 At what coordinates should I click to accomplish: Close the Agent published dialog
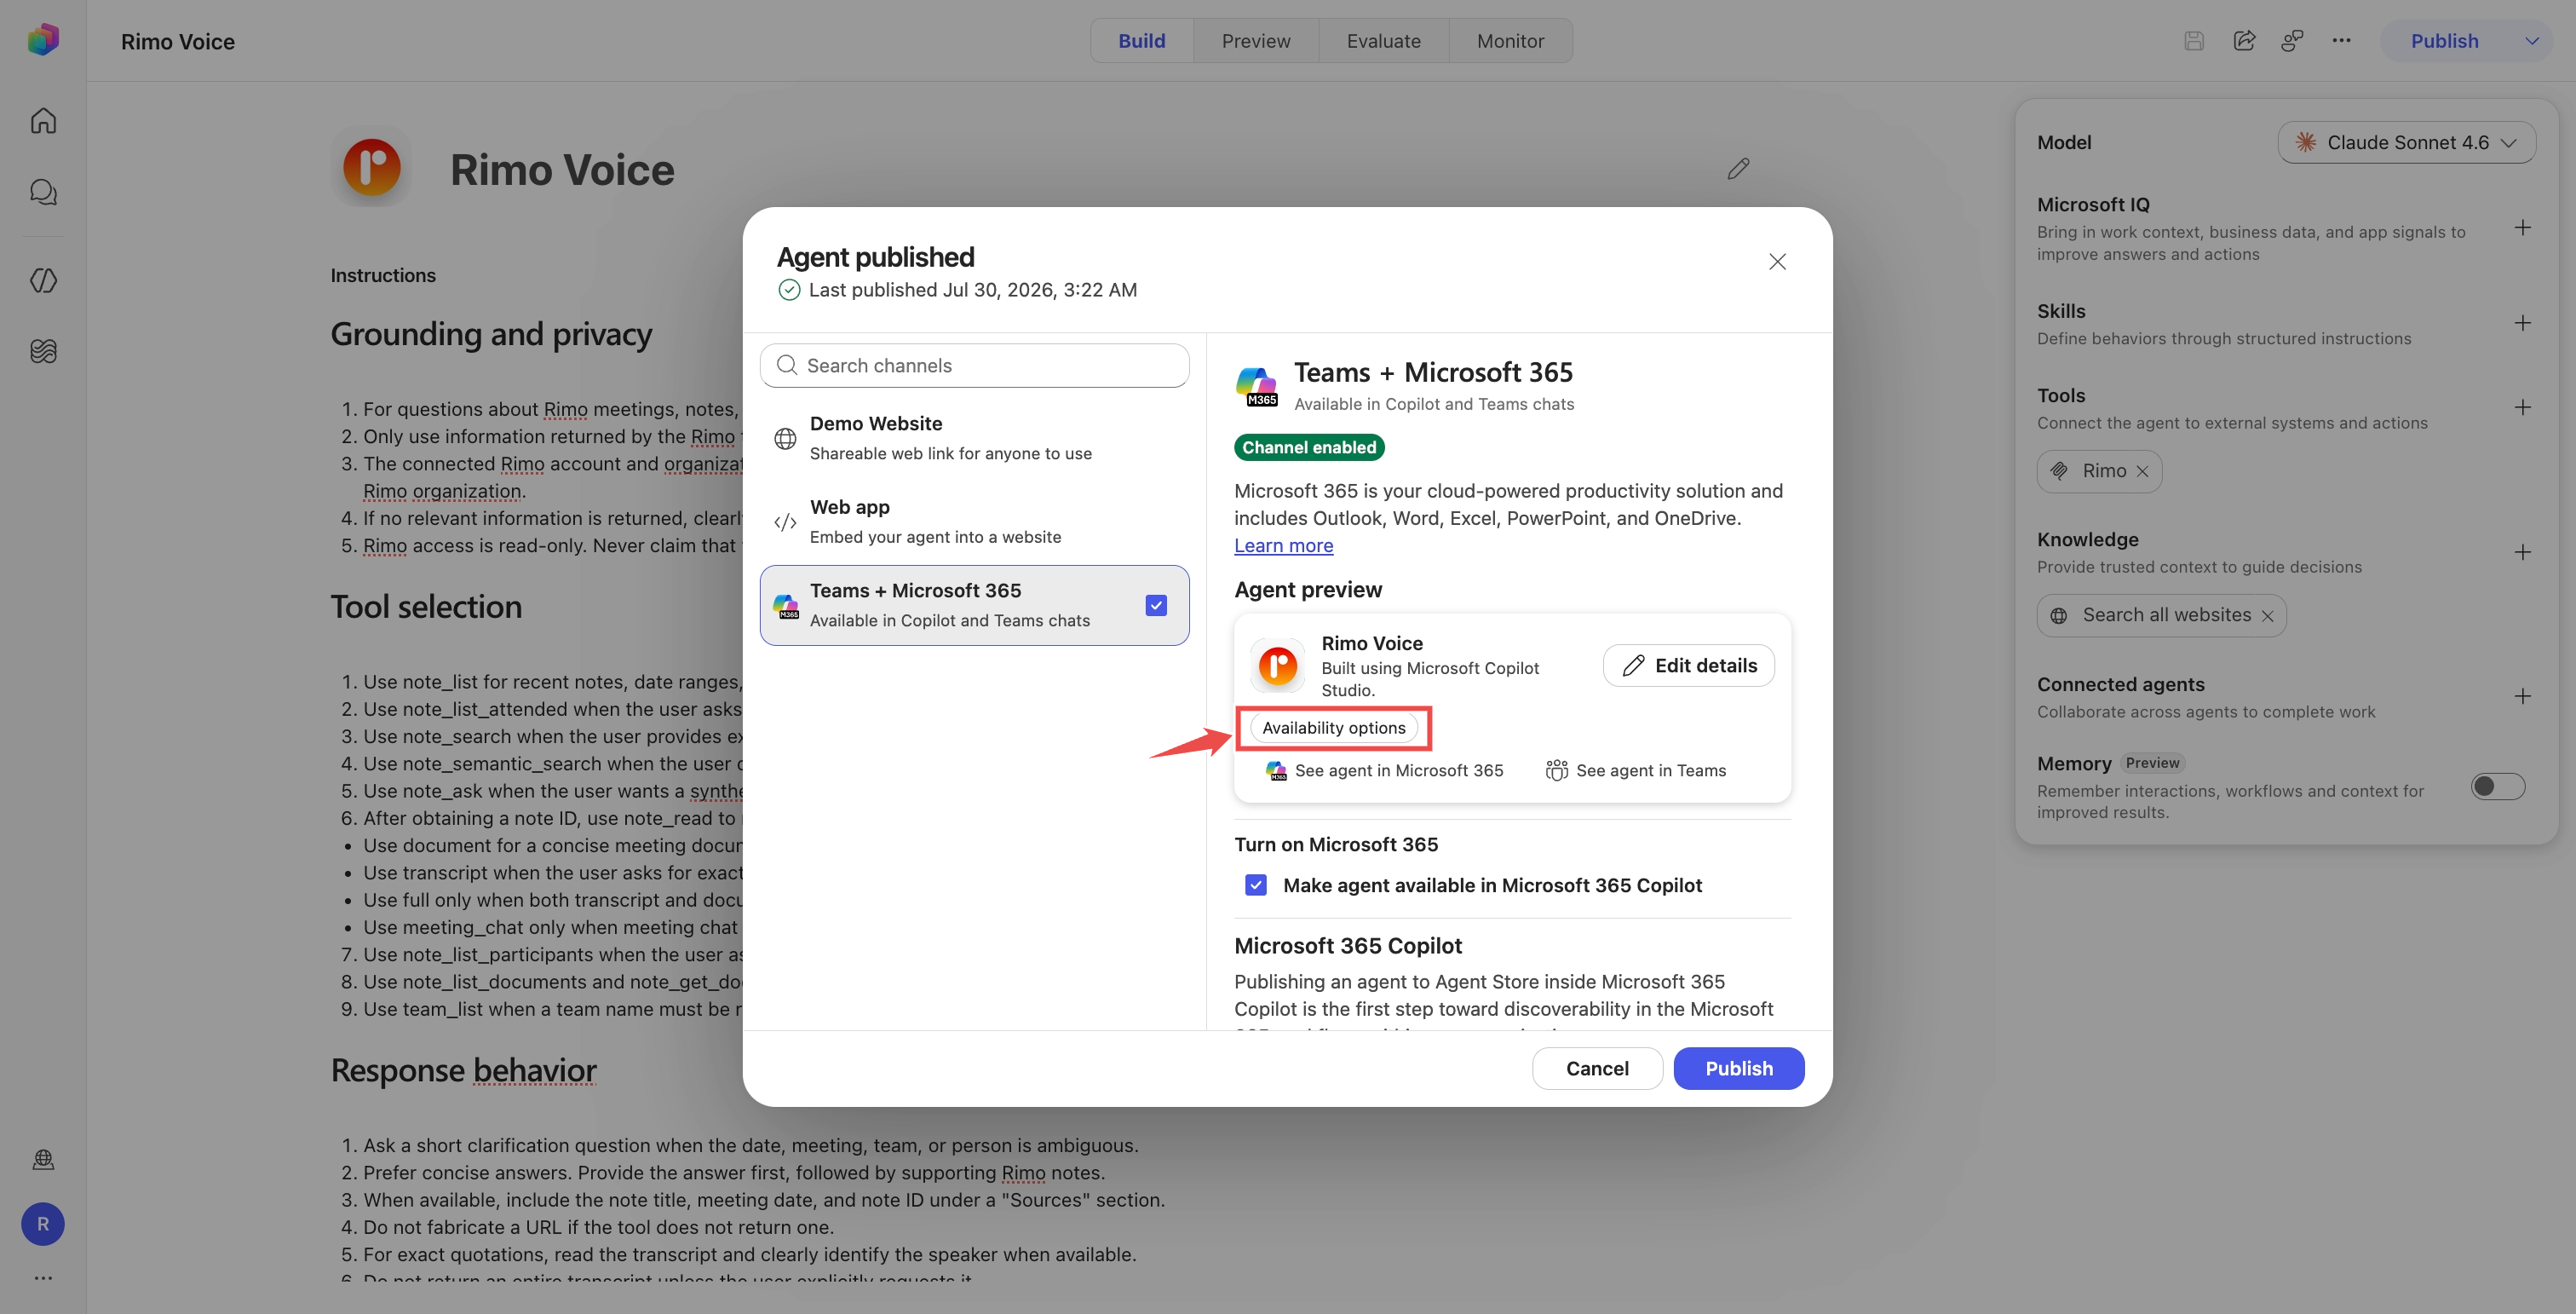(x=1777, y=262)
